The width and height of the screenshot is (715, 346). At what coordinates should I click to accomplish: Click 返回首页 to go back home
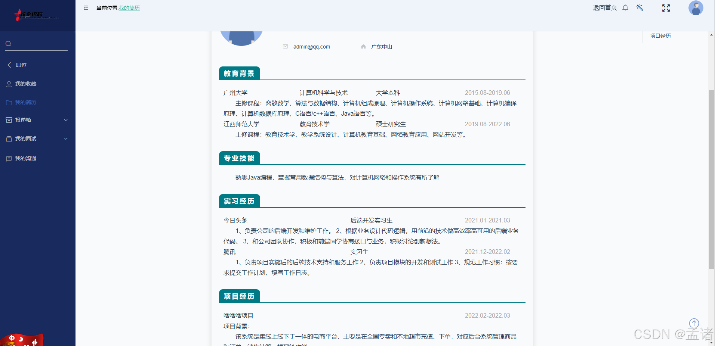(x=604, y=8)
